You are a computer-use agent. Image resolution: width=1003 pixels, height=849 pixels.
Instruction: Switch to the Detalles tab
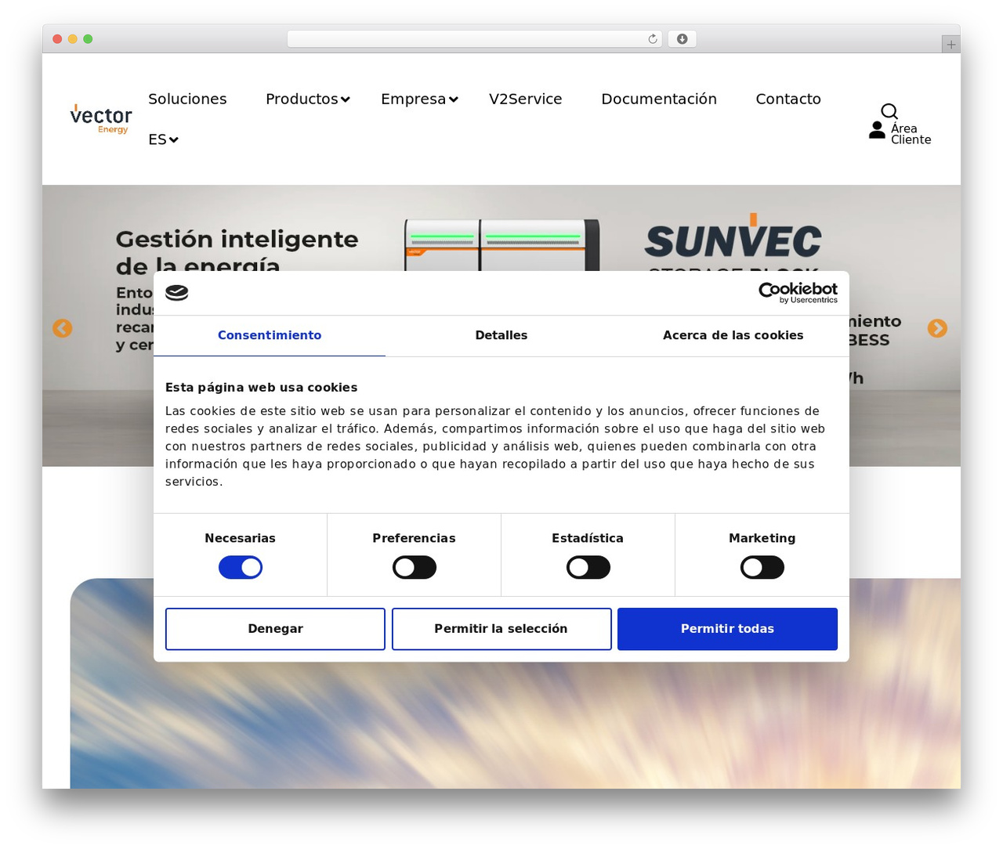(501, 335)
